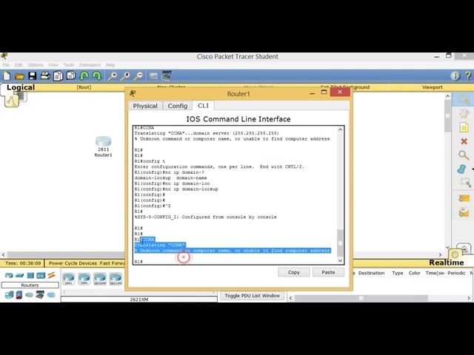Screen dimensions: 474x355
Task: Click the Network Information icon
Action: click(x=455, y=75)
